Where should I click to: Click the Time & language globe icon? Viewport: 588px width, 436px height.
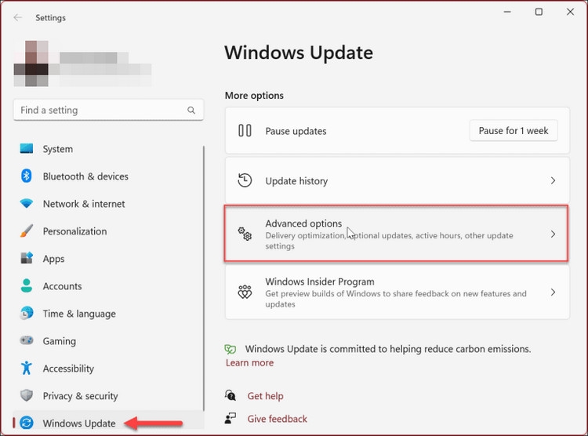pyautogui.click(x=26, y=313)
